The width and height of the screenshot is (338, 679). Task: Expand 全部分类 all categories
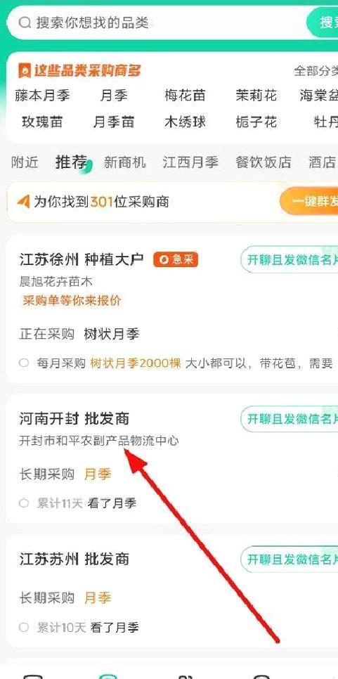tap(316, 70)
